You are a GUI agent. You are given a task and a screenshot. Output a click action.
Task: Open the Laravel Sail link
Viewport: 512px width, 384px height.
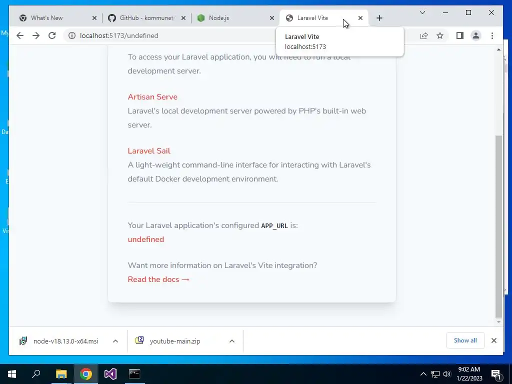[149, 151]
